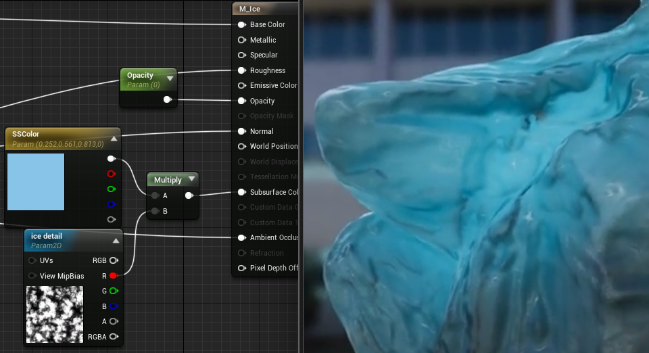The height and width of the screenshot is (353, 649).
Task: Click the Emissive Color input pin
Action: [242, 86]
